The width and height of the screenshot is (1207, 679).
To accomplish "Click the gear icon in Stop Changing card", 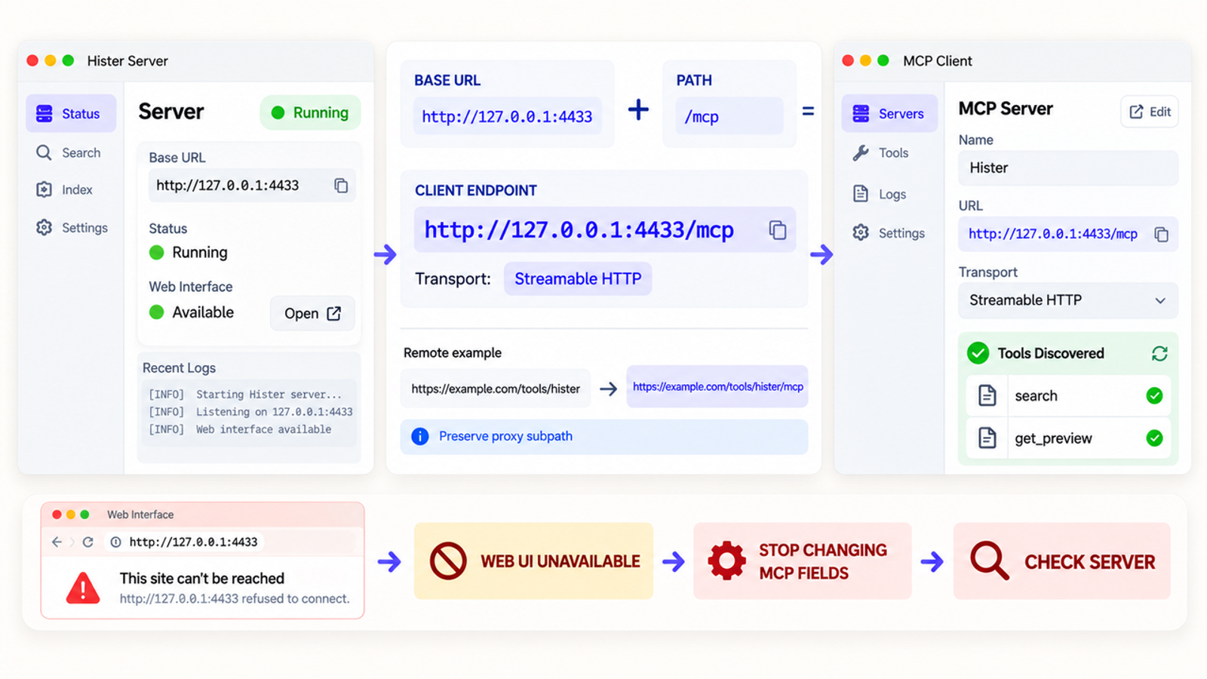I will coord(726,561).
